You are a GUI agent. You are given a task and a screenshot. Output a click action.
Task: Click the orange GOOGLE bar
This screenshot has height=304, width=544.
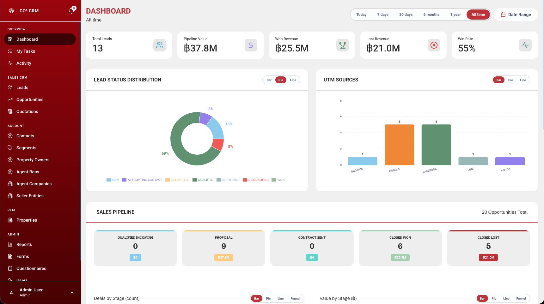pos(399,145)
